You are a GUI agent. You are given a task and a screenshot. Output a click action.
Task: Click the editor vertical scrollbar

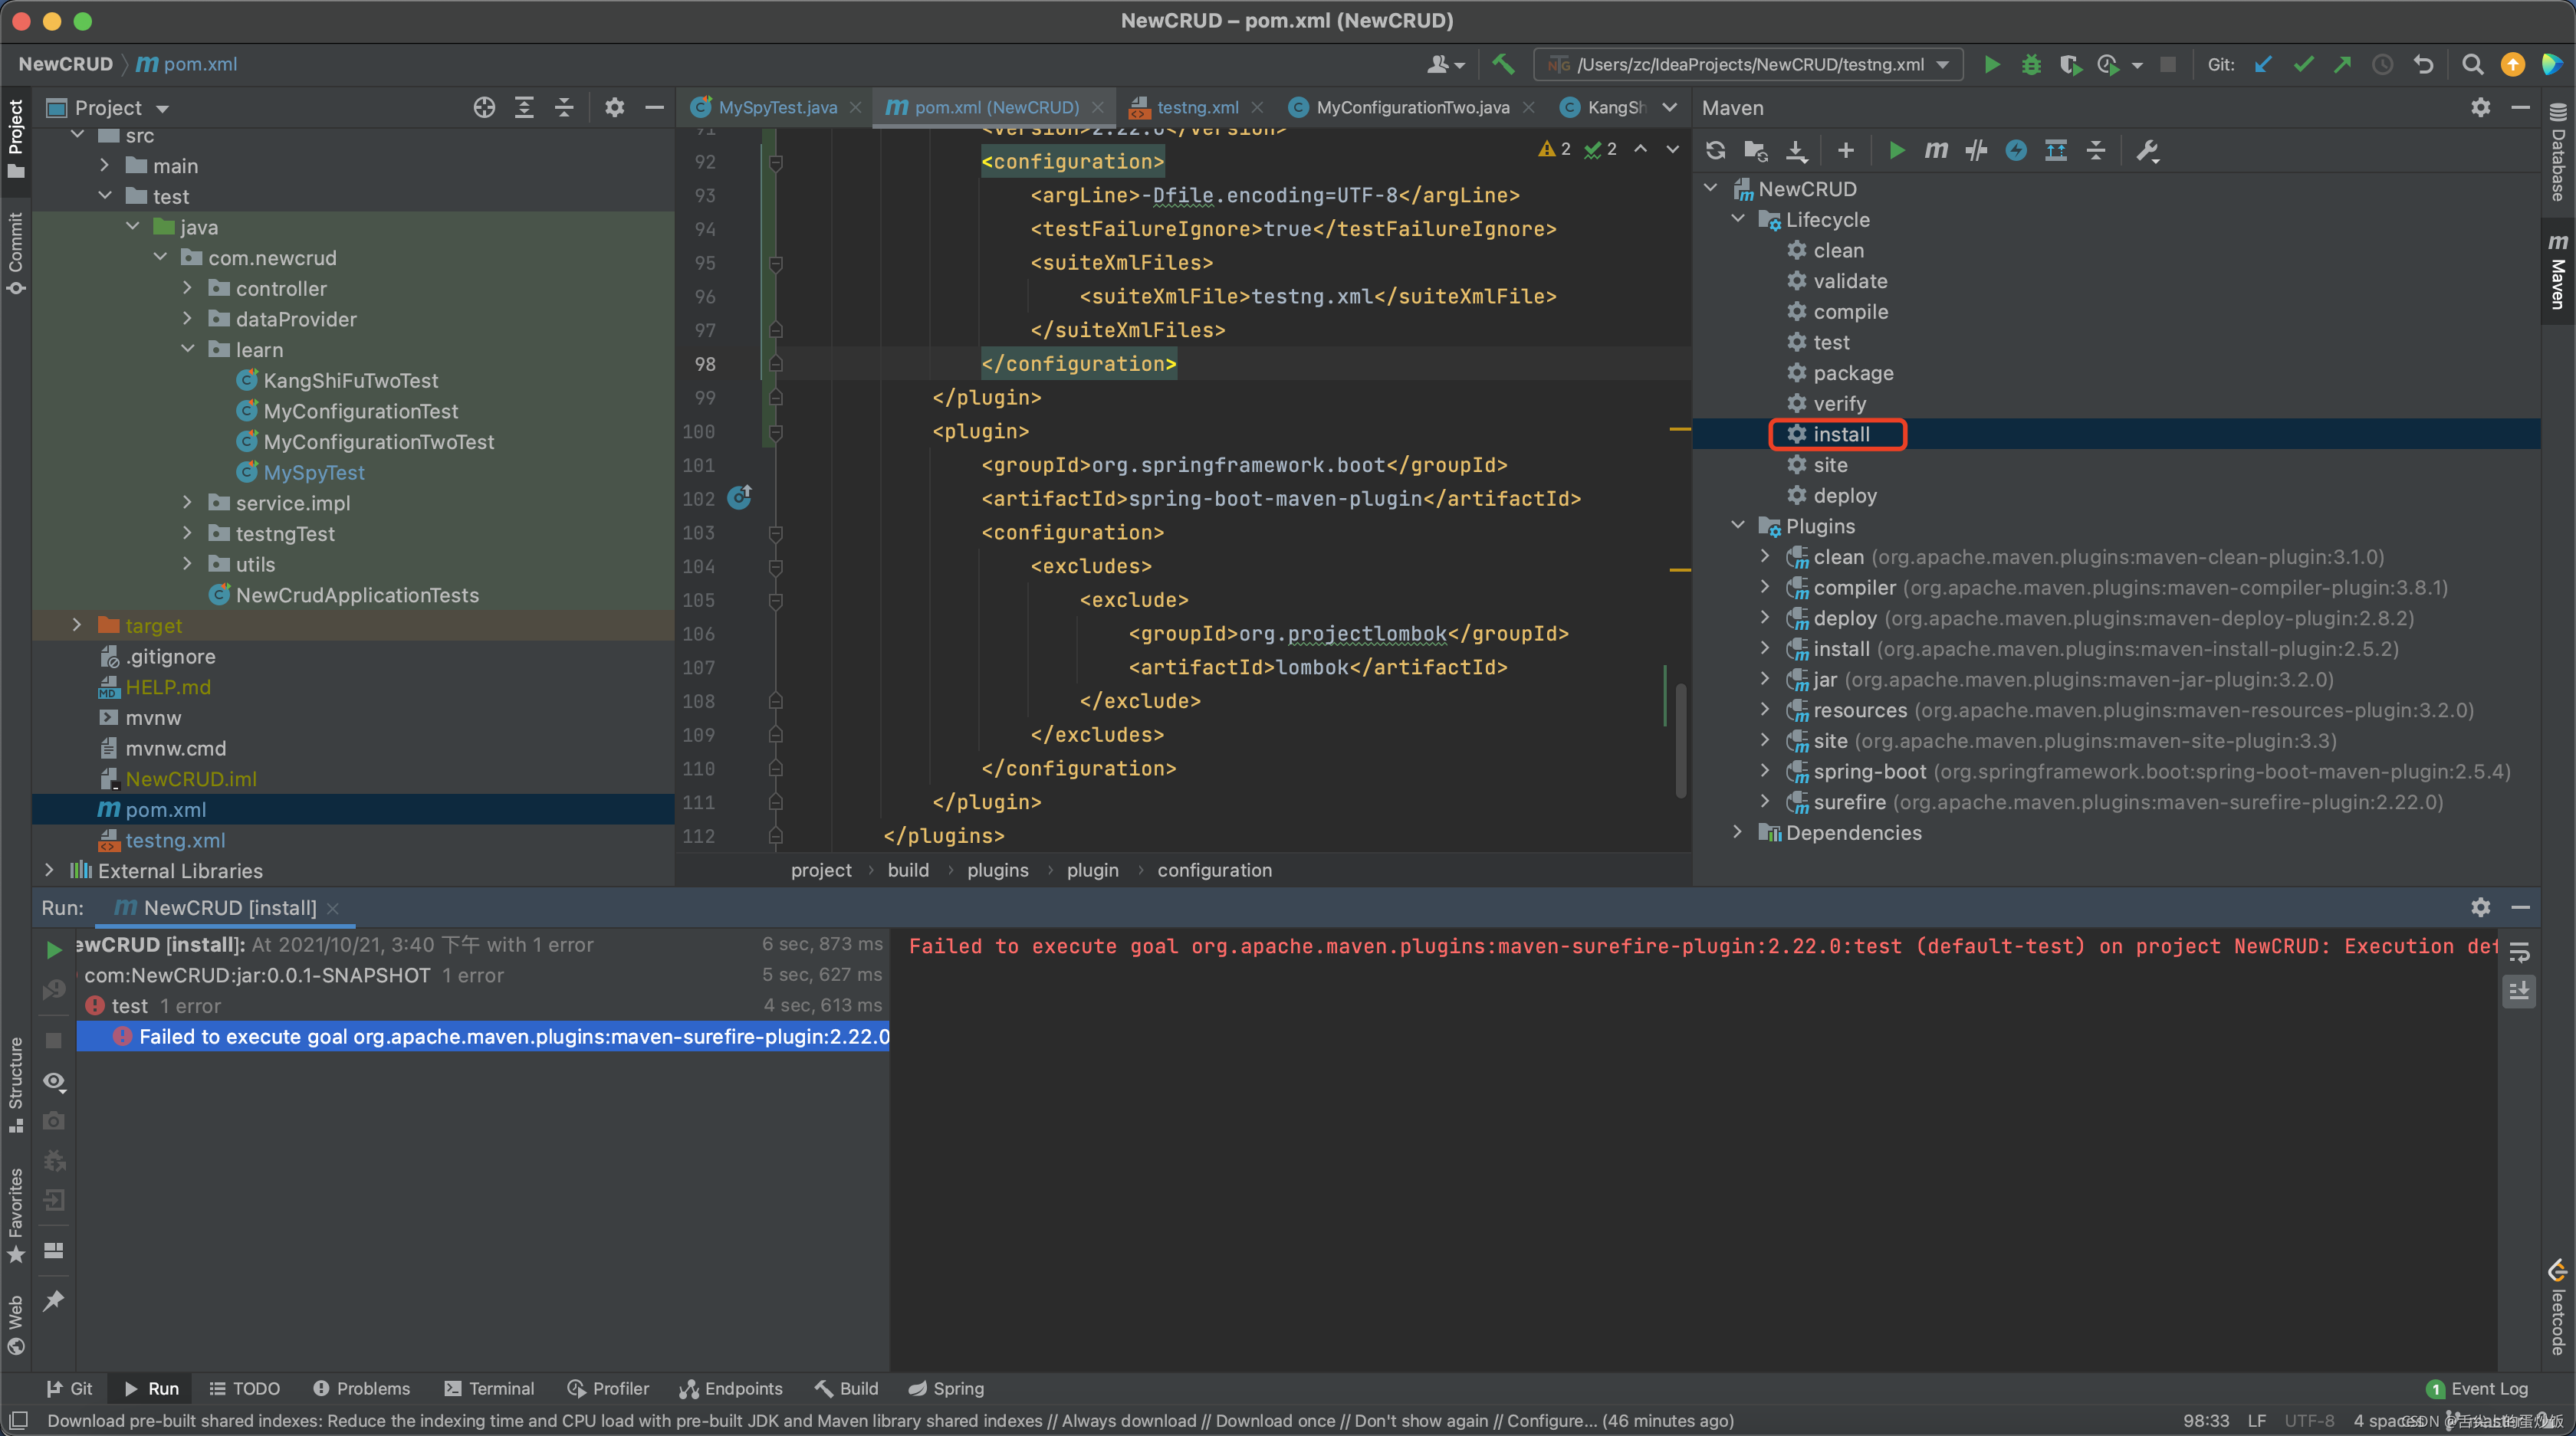pyautogui.click(x=1680, y=739)
